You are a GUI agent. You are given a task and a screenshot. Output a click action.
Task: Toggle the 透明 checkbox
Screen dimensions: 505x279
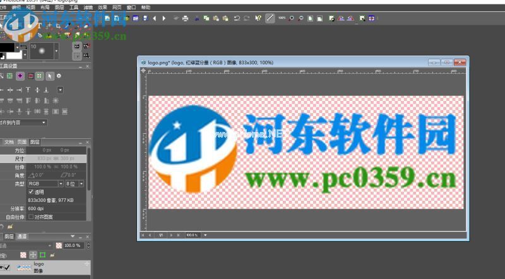pos(31,192)
